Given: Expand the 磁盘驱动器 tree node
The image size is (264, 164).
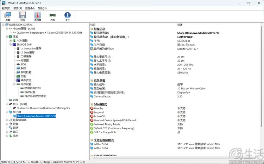Looking at the screenshot, I should 6,120.
